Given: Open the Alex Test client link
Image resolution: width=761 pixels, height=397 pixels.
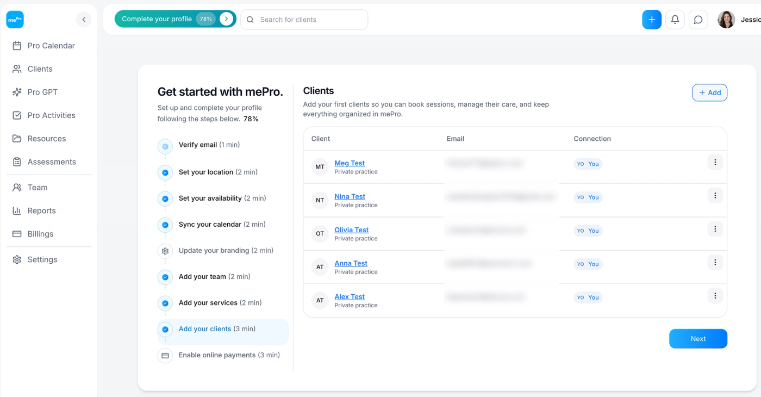Looking at the screenshot, I should point(350,297).
